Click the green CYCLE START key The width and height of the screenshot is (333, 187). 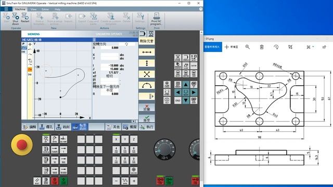coord(63,181)
